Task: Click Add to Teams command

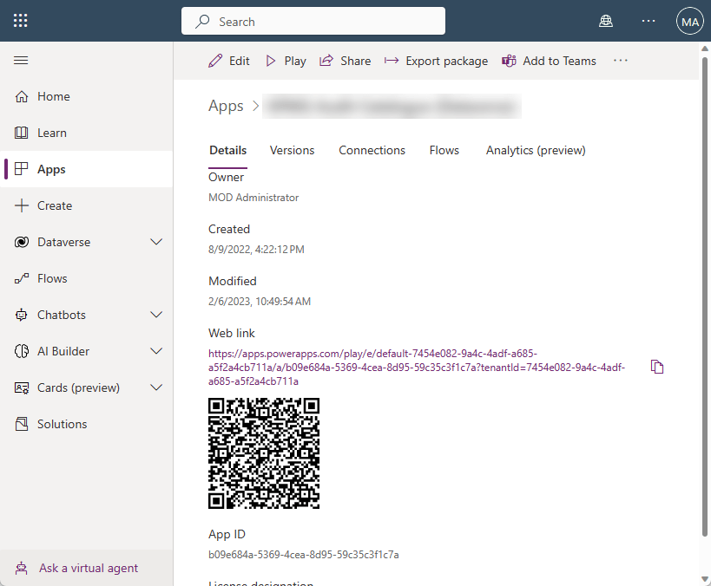Action: point(549,61)
